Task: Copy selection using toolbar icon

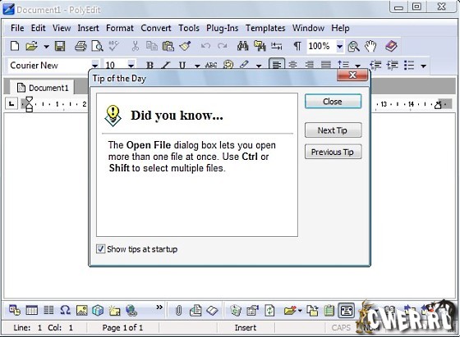Action: (x=152, y=46)
